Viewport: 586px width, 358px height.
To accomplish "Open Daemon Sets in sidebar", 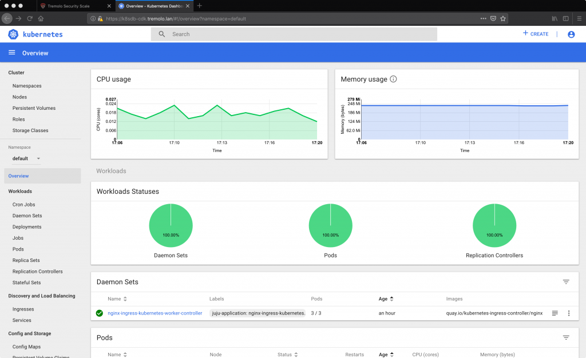I will point(27,216).
